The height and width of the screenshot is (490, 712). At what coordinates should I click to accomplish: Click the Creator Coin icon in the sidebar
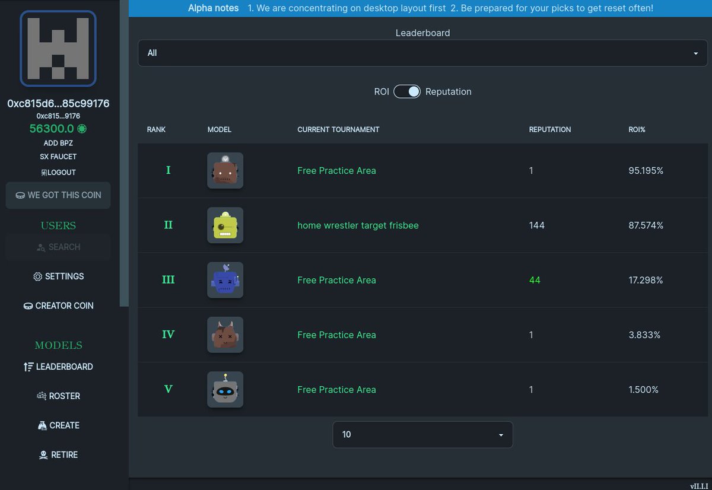pos(28,306)
